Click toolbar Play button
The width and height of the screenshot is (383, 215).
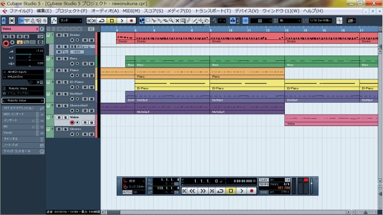[x=122, y=21]
